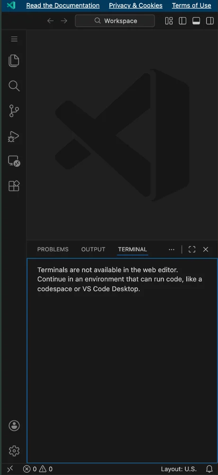The height and width of the screenshot is (475, 218).
Task: Open the Read the Documentation link
Action: (x=63, y=5)
